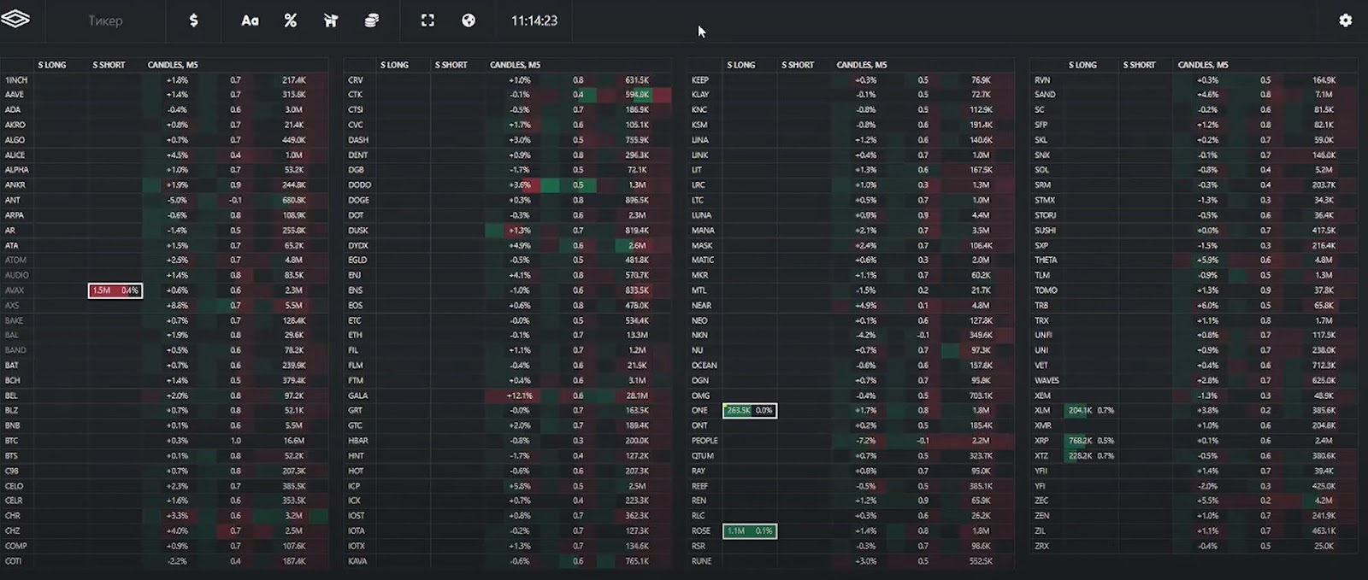Image resolution: width=1368 pixels, height=580 pixels.
Task: Click the stacked coins icon
Action: pyautogui.click(x=371, y=21)
